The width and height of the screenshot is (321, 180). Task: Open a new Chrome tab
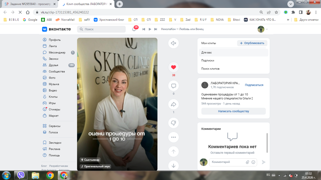click(x=120, y=4)
